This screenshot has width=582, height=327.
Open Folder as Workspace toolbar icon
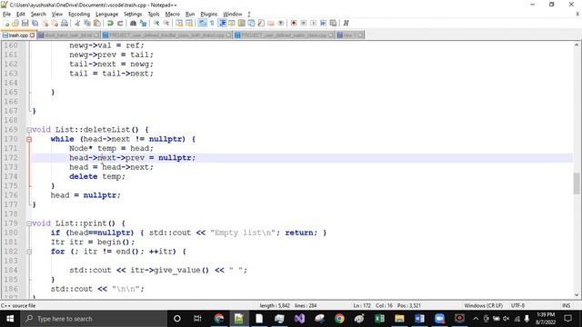[x=271, y=23]
